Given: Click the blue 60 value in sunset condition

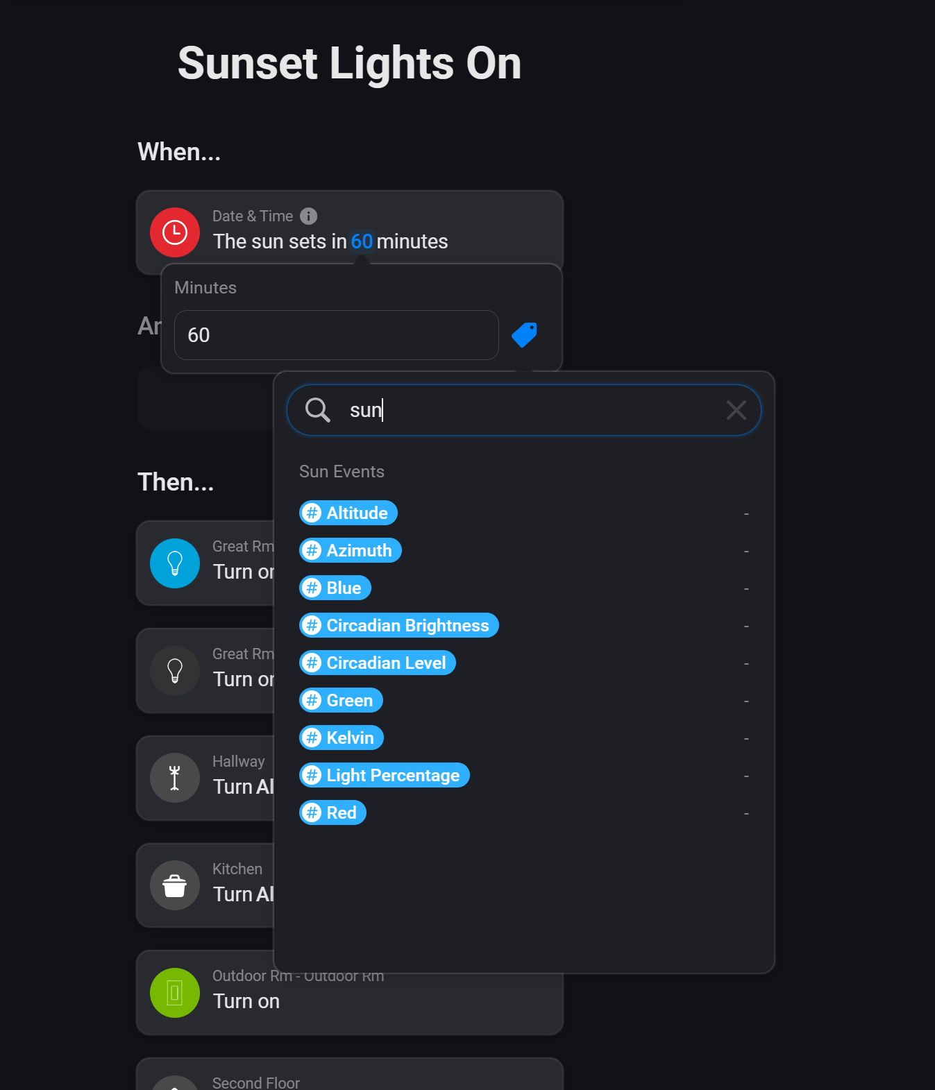Looking at the screenshot, I should click(362, 241).
